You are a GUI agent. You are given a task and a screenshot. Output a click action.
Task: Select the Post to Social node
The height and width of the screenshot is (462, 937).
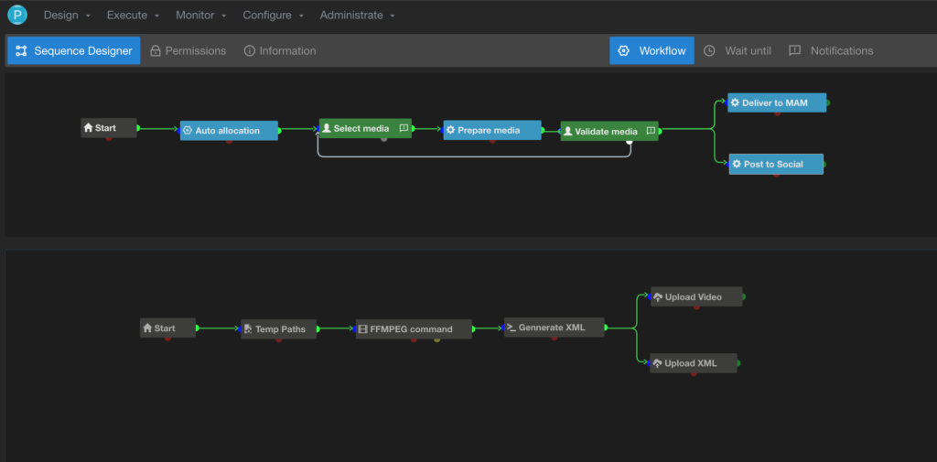click(x=776, y=165)
